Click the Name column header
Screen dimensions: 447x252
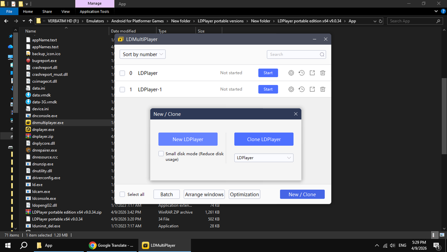[x=66, y=31]
